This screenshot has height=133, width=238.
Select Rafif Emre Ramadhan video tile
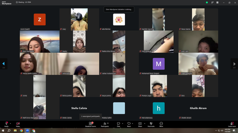point(40,108)
